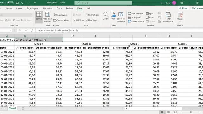Viewport: 203px width, 114px height.
Task: Click the Undo arrow icon
Action: pos(22,3)
